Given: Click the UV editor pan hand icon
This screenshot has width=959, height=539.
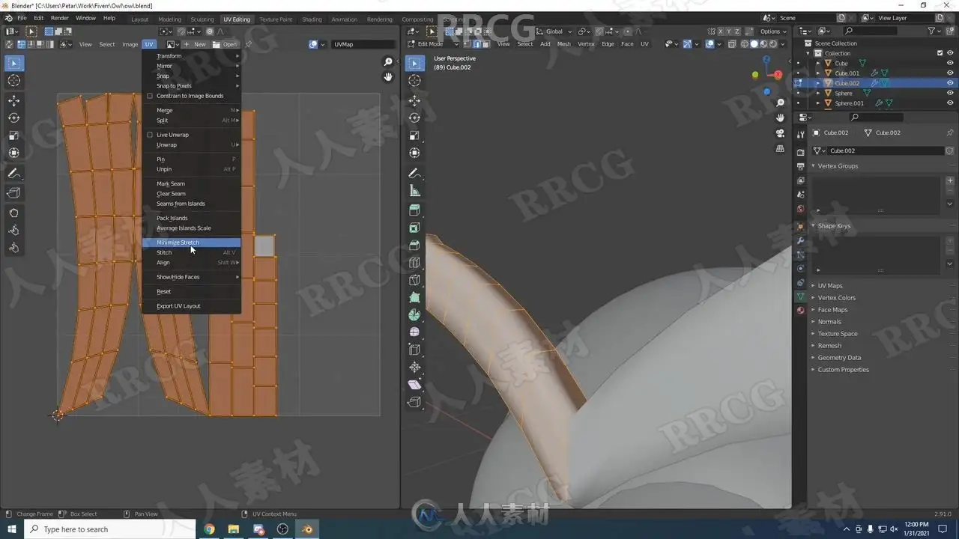Looking at the screenshot, I should click(x=388, y=77).
